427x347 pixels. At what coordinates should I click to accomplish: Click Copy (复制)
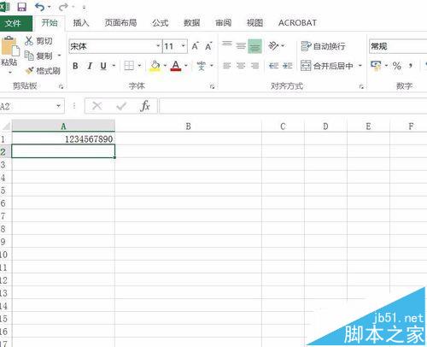coord(38,56)
